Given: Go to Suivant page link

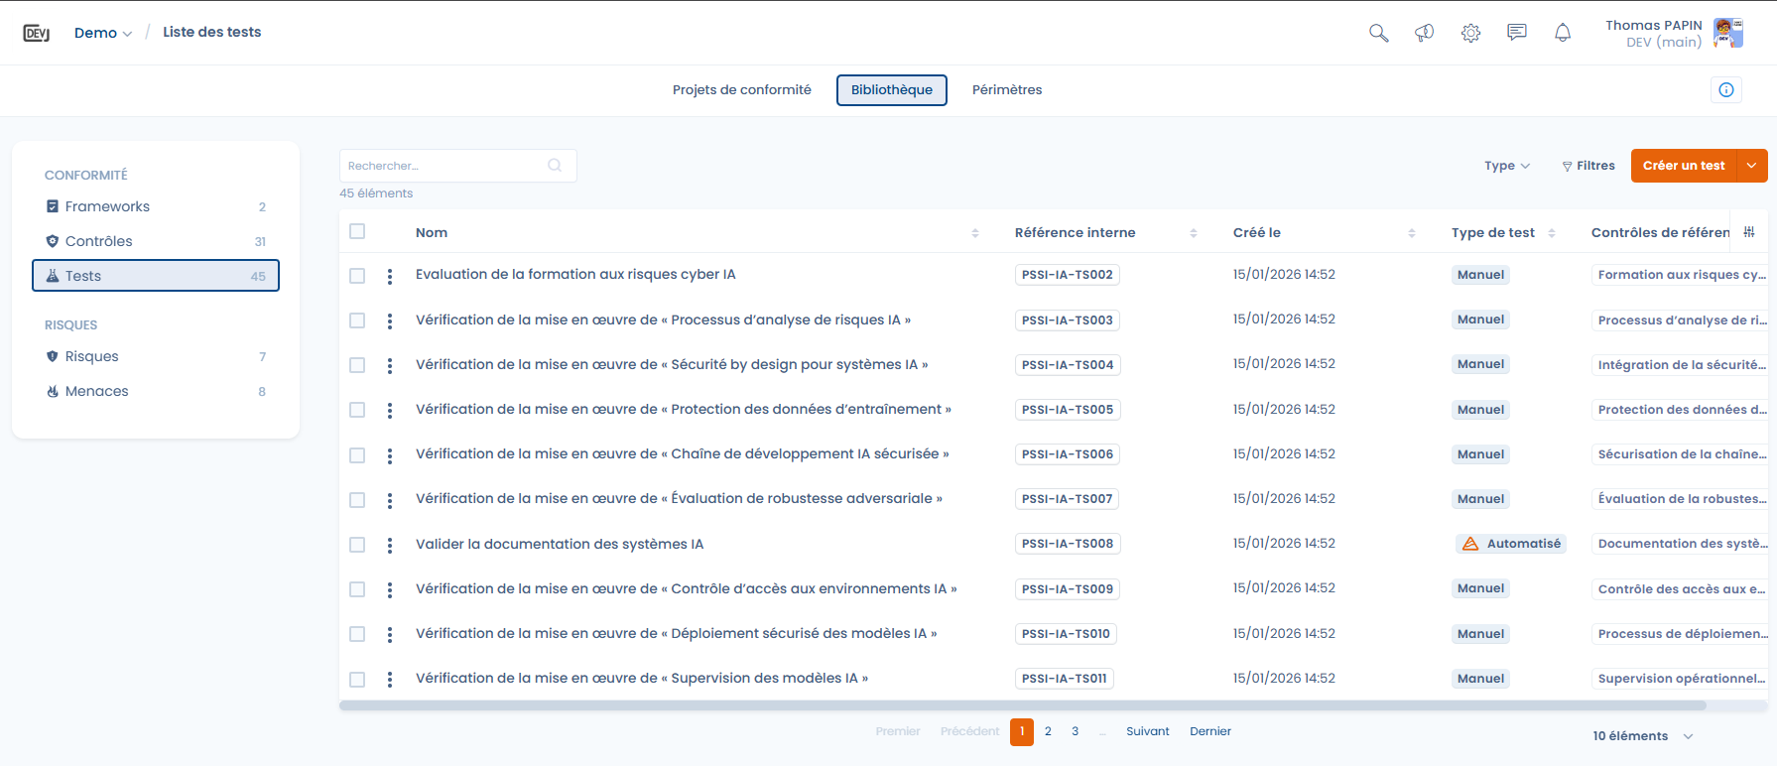Looking at the screenshot, I should click(x=1147, y=731).
